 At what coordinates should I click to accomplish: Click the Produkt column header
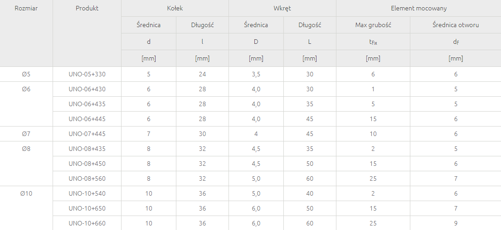coord(87,8)
